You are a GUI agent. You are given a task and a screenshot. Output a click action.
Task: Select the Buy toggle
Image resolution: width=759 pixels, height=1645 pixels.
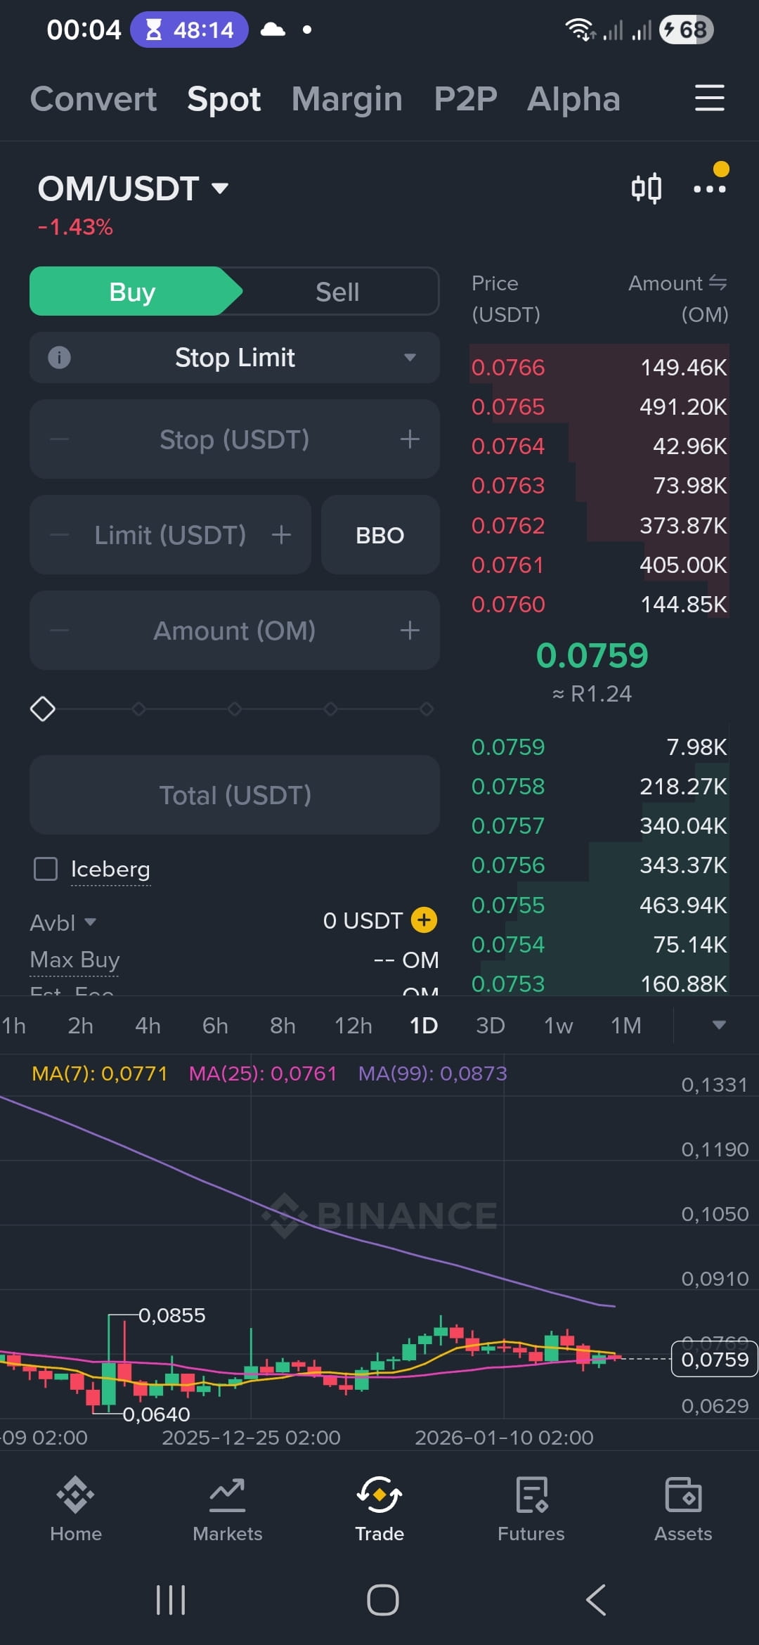(132, 292)
